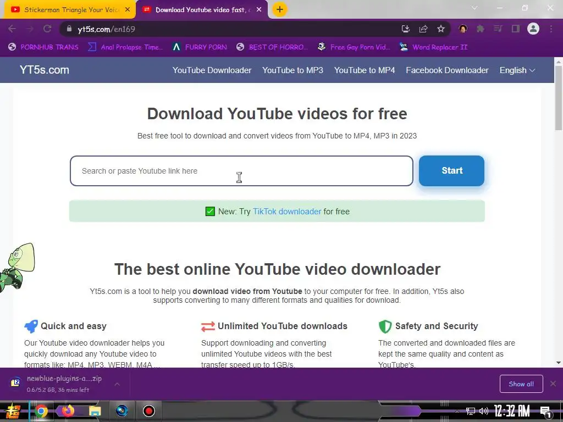Open the media control playlist icon

click(x=498, y=29)
